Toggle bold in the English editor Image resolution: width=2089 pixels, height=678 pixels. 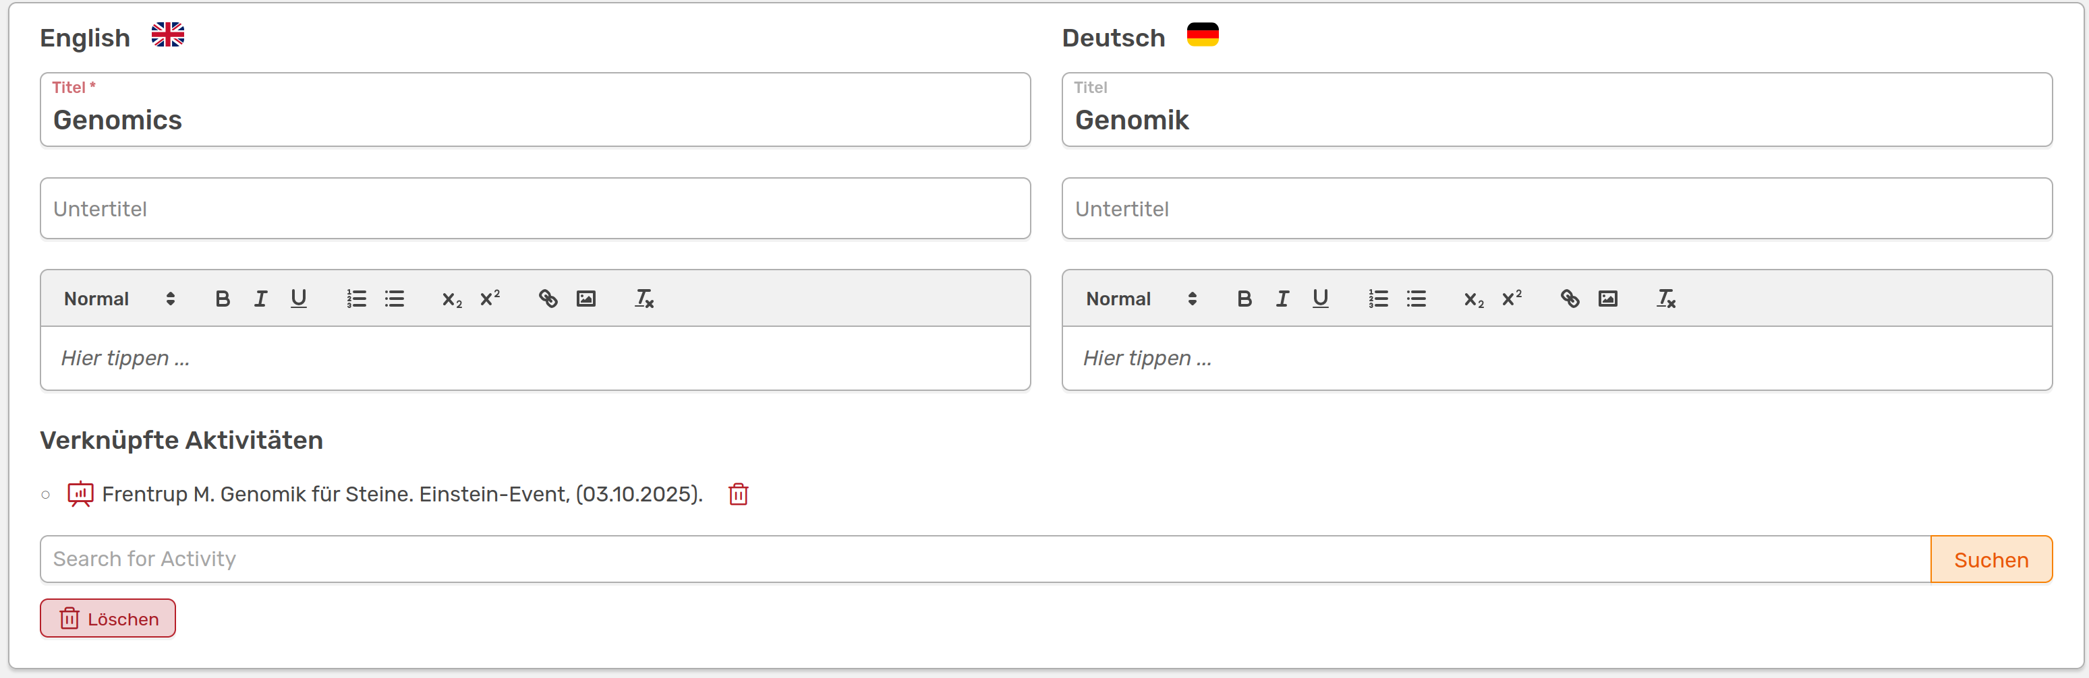point(222,299)
